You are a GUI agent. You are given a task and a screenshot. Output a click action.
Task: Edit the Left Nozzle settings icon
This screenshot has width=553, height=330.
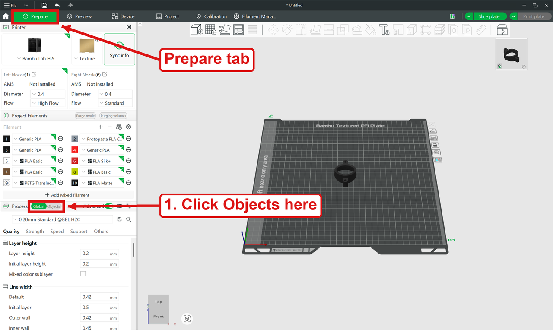pyautogui.click(x=34, y=75)
